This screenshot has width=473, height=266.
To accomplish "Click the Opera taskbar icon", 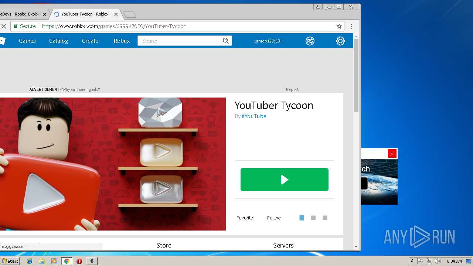I will pyautogui.click(x=79, y=261).
